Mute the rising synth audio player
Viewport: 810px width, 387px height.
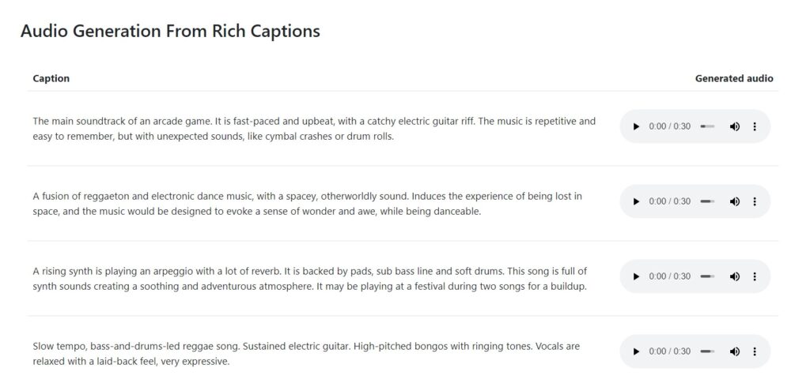pyautogui.click(x=735, y=276)
